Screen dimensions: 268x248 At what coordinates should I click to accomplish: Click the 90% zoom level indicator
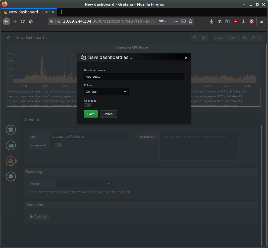coord(162,21)
